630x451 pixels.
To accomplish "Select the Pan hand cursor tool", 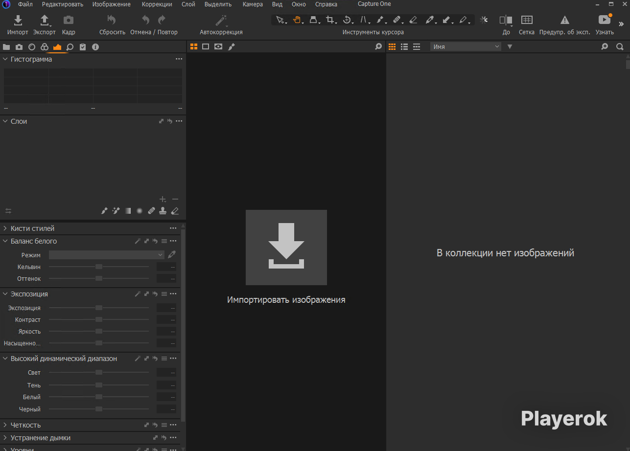I will point(297,20).
